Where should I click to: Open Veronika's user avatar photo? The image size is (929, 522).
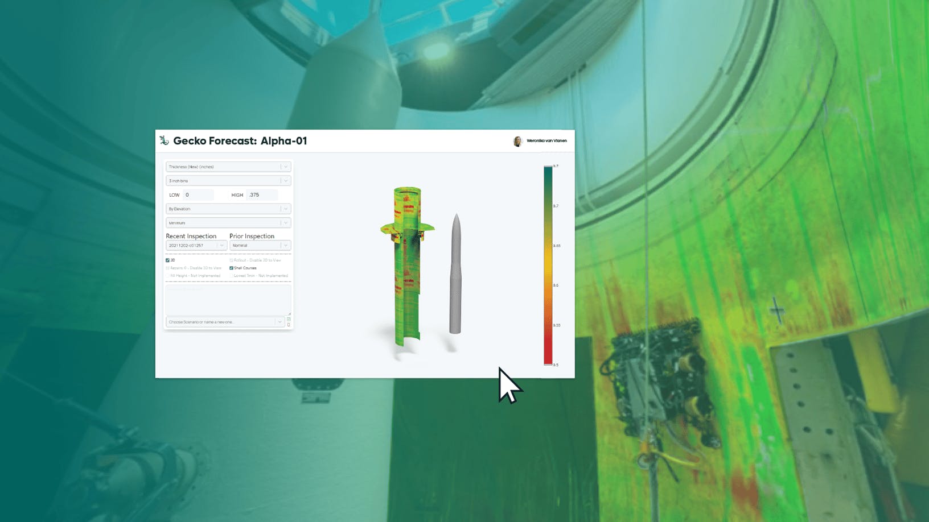[x=517, y=141]
